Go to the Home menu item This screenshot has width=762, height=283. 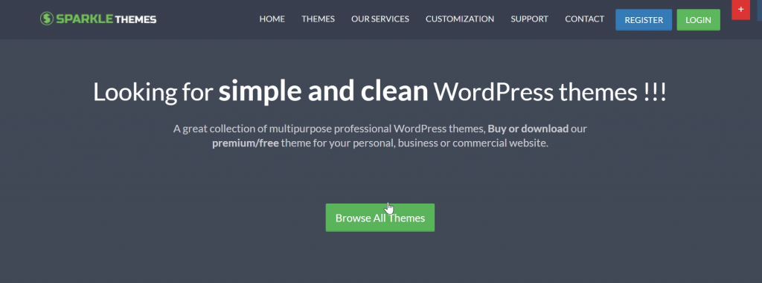272,19
